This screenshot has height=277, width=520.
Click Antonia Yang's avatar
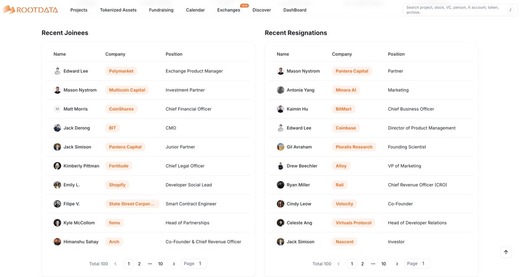(280, 90)
